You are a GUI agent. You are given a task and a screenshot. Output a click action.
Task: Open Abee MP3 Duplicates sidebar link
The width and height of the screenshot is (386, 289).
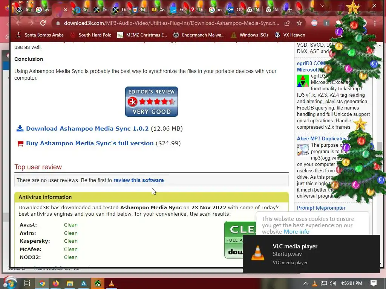322,138
